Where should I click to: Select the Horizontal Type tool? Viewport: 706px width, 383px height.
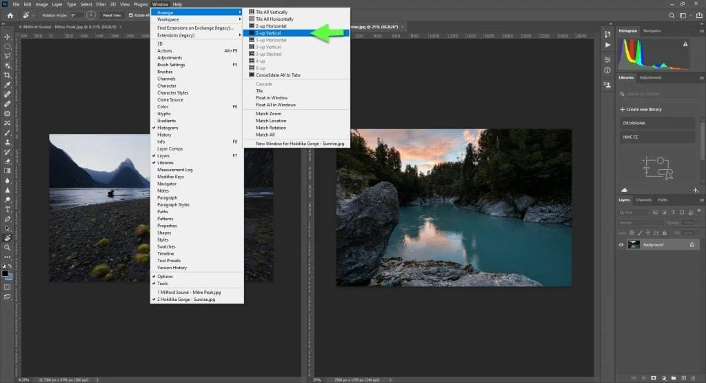point(7,209)
